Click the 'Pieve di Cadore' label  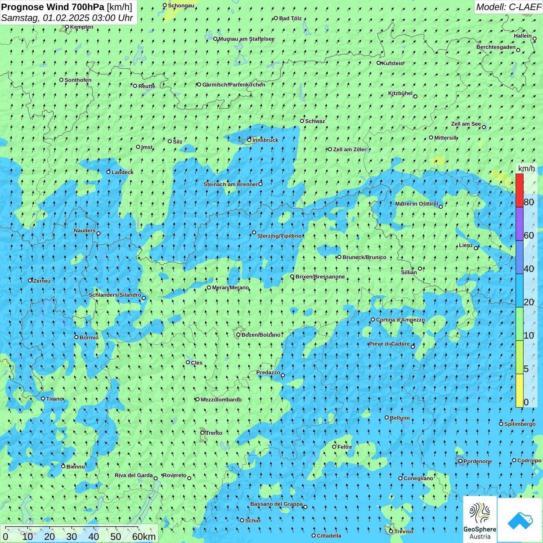389,344
